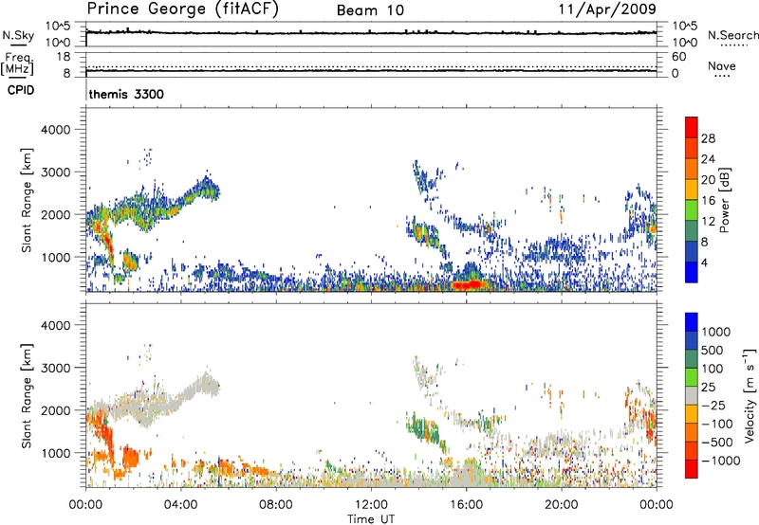Click the 'CPID' row label

pos(21,90)
